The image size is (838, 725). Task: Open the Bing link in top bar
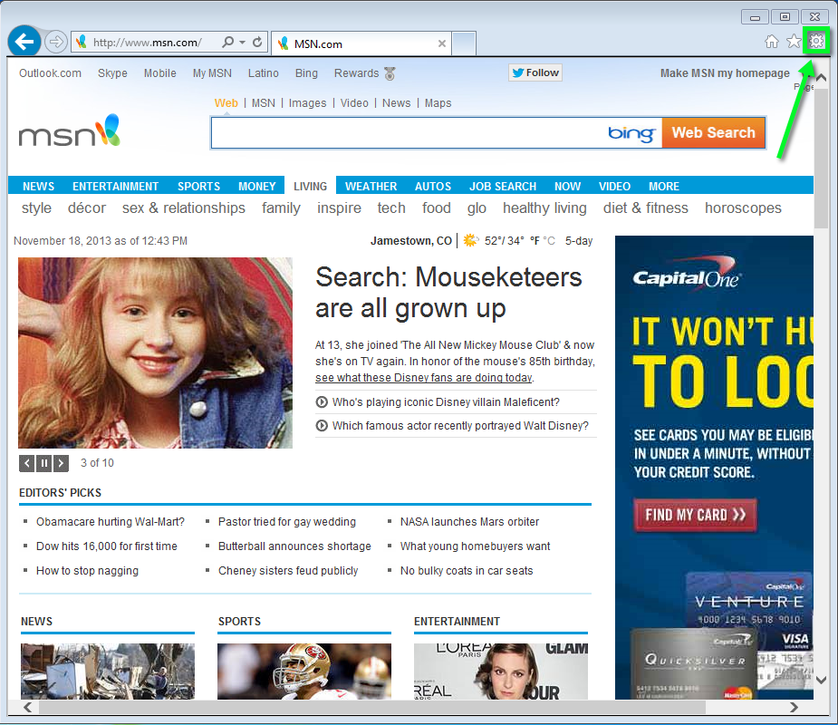tap(306, 73)
